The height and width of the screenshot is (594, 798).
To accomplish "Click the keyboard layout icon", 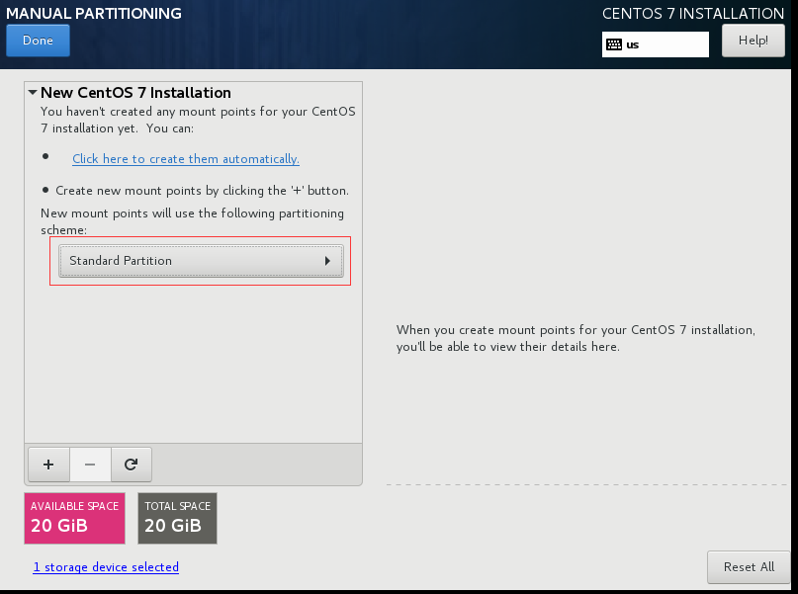I will 614,44.
